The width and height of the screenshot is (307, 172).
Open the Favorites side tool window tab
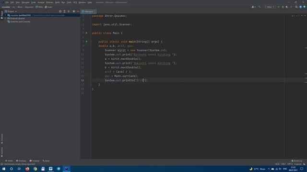2,152
